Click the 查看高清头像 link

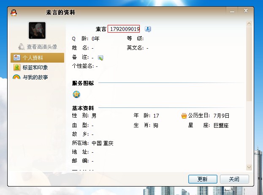coord(42,47)
